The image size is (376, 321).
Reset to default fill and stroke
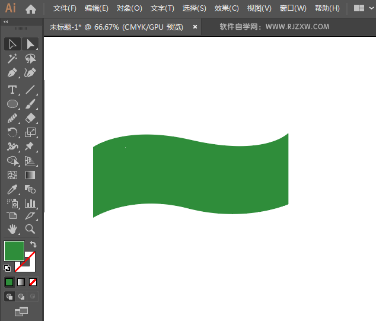click(x=7, y=268)
